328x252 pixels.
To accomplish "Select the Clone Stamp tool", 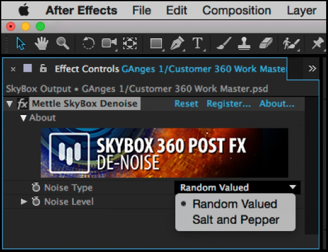I will (x=244, y=43).
